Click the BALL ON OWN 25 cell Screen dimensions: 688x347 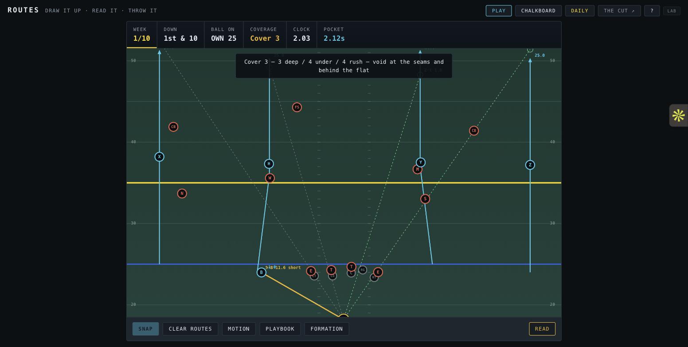pos(223,35)
